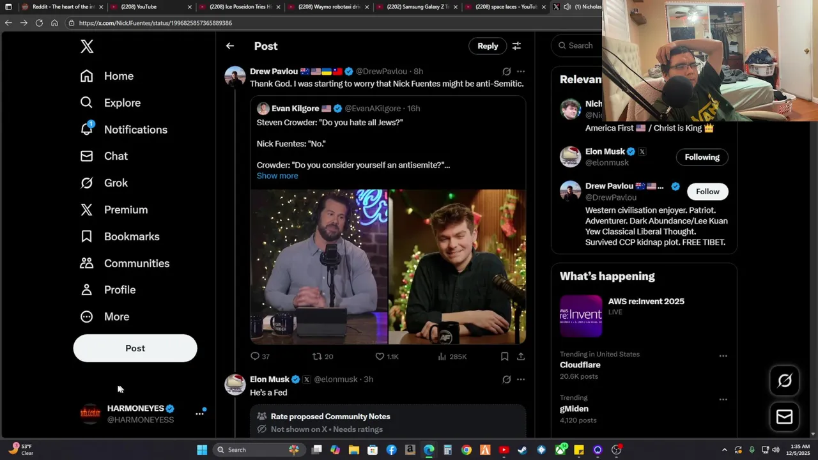Viewport: 818px width, 460px height.
Task: Bookmark Drew Pavlou's post
Action: 504,356
